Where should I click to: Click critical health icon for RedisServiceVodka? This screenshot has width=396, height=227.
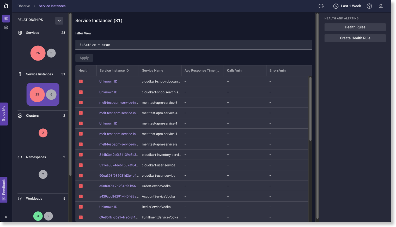[x=81, y=207]
